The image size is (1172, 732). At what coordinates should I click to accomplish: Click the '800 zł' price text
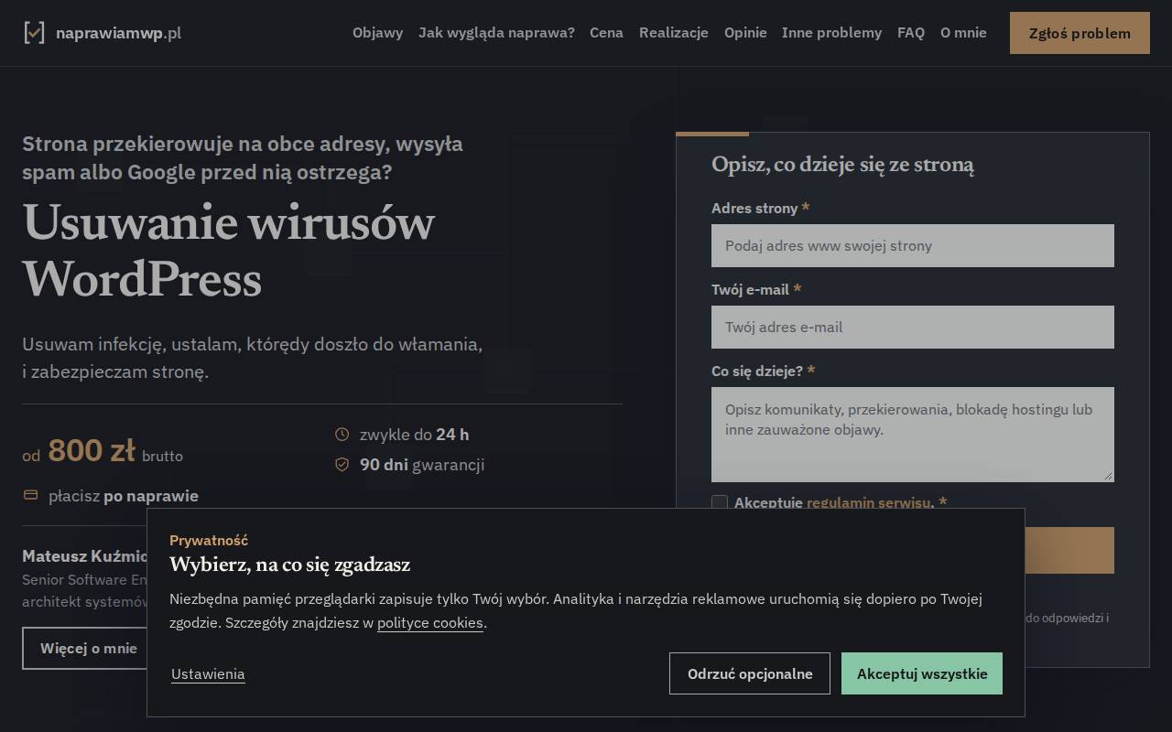coord(92,450)
